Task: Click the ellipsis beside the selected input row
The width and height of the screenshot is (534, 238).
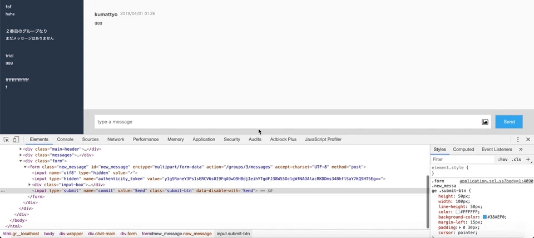Action: (3, 191)
